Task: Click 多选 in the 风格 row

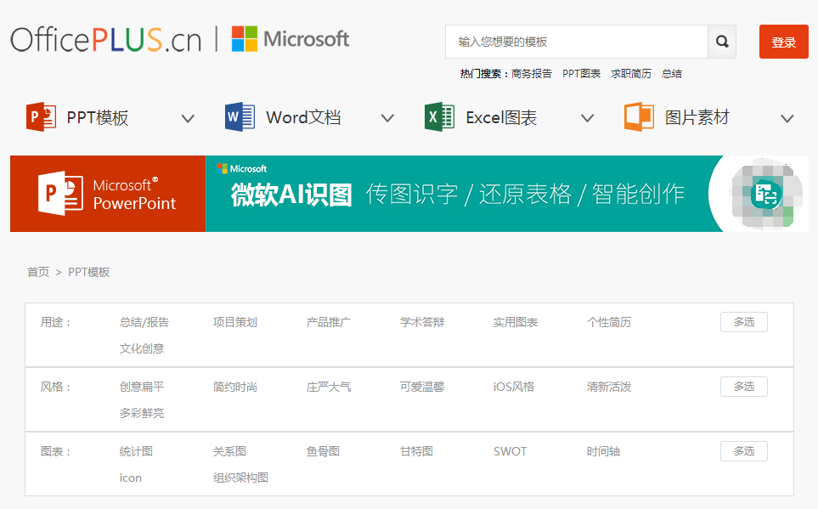Action: 744,387
